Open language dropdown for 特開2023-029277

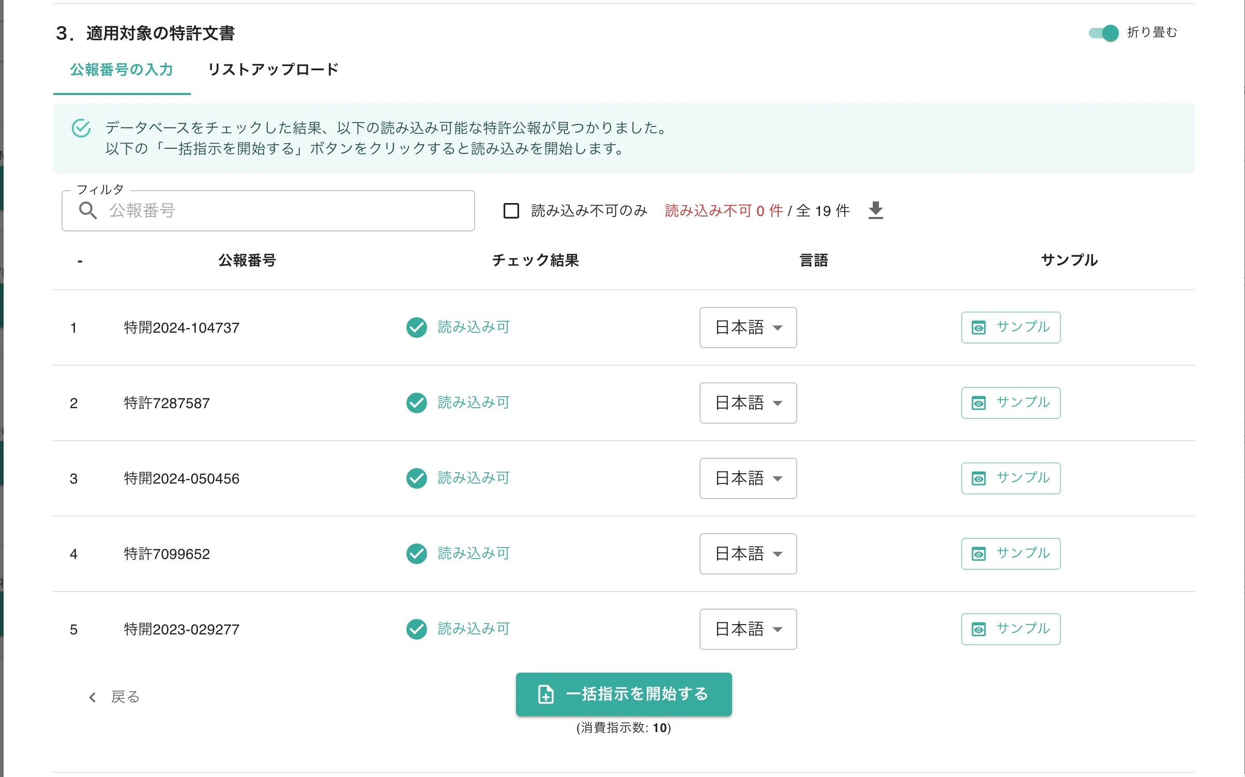pos(748,629)
